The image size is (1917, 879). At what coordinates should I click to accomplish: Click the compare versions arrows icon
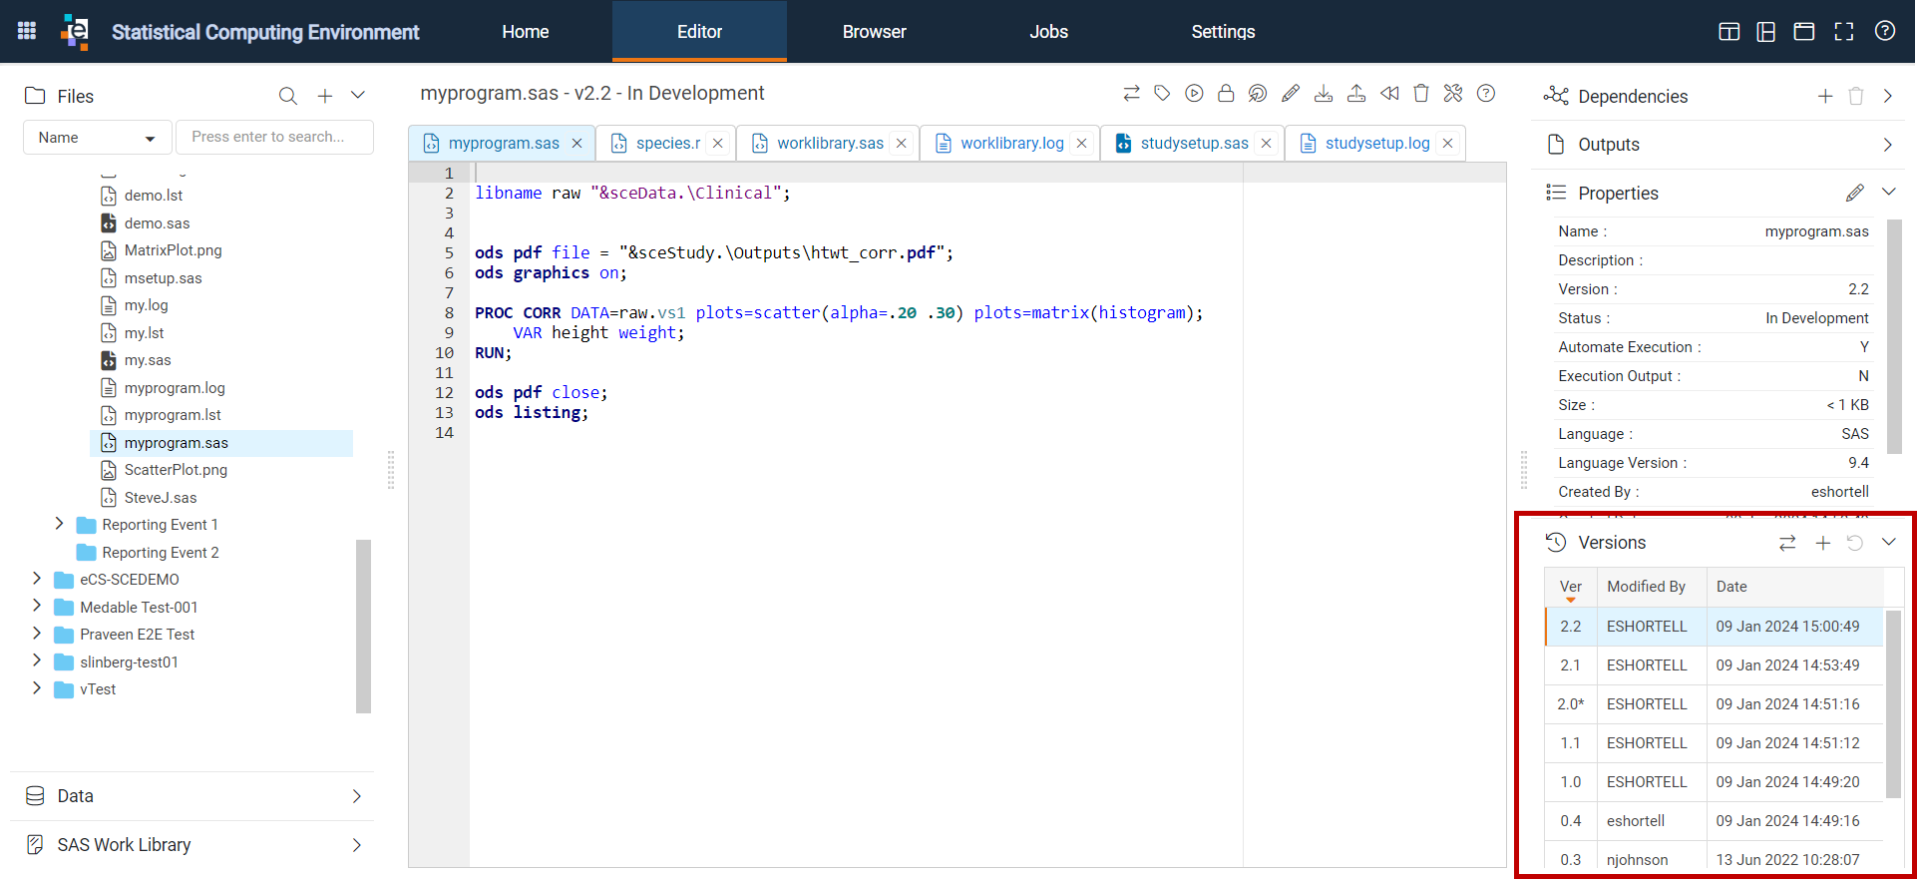pos(1787,543)
